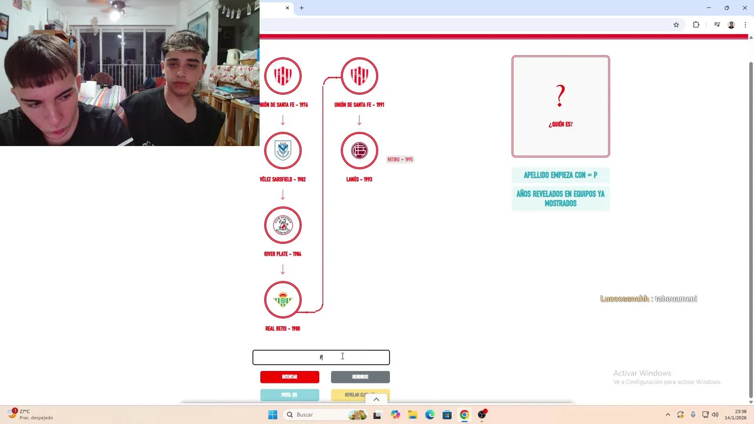Click the player name guess input field
This screenshot has width=754, height=424.
(x=321, y=357)
